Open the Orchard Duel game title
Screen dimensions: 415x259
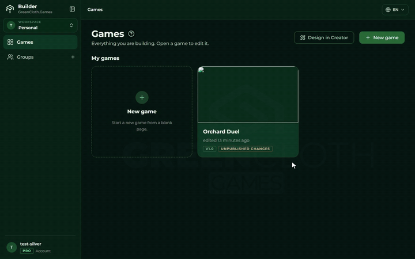221,132
